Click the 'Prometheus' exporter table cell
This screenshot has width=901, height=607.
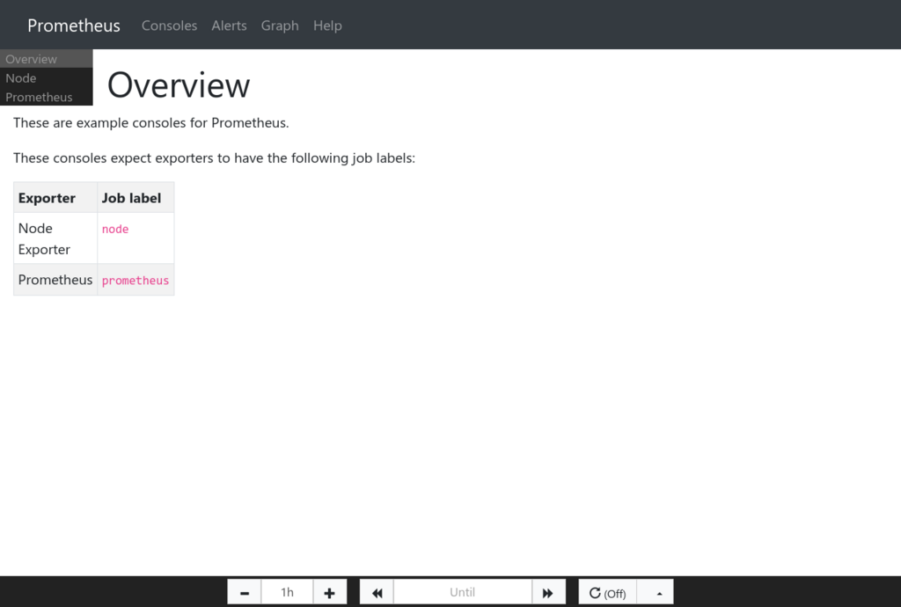click(55, 280)
